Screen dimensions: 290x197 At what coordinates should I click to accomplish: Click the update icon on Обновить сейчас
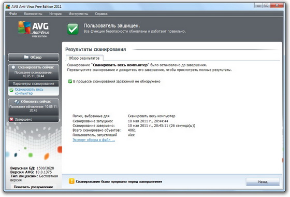17,102
